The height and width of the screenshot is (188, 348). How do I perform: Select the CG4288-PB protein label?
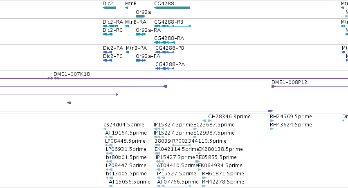tap(170, 48)
